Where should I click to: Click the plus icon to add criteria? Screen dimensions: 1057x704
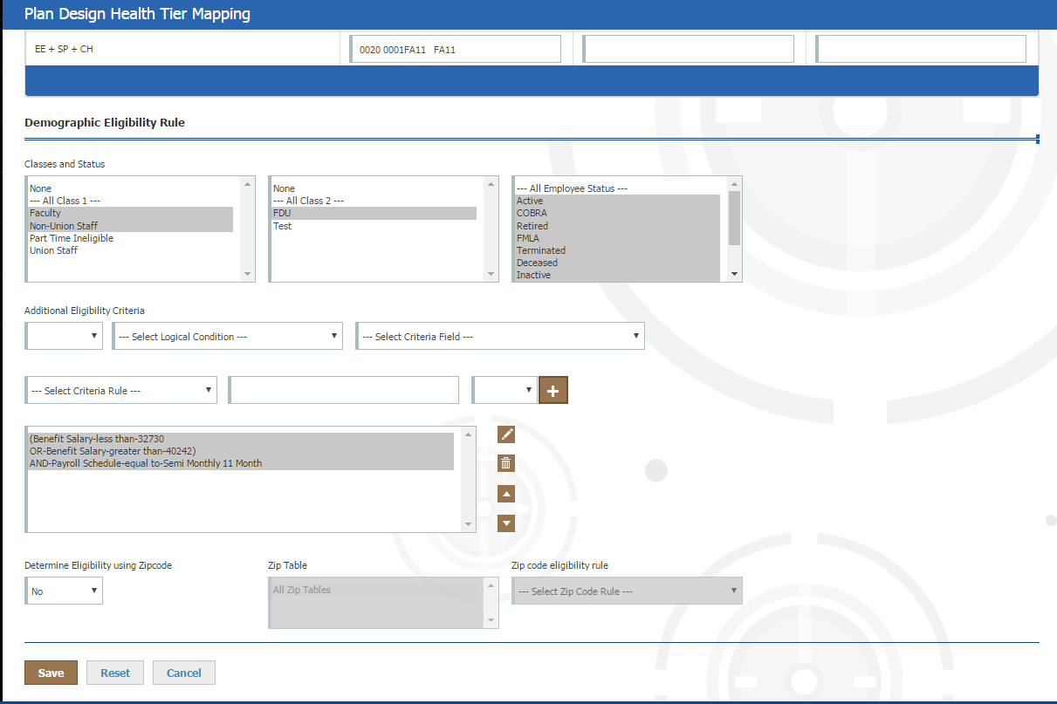point(553,391)
